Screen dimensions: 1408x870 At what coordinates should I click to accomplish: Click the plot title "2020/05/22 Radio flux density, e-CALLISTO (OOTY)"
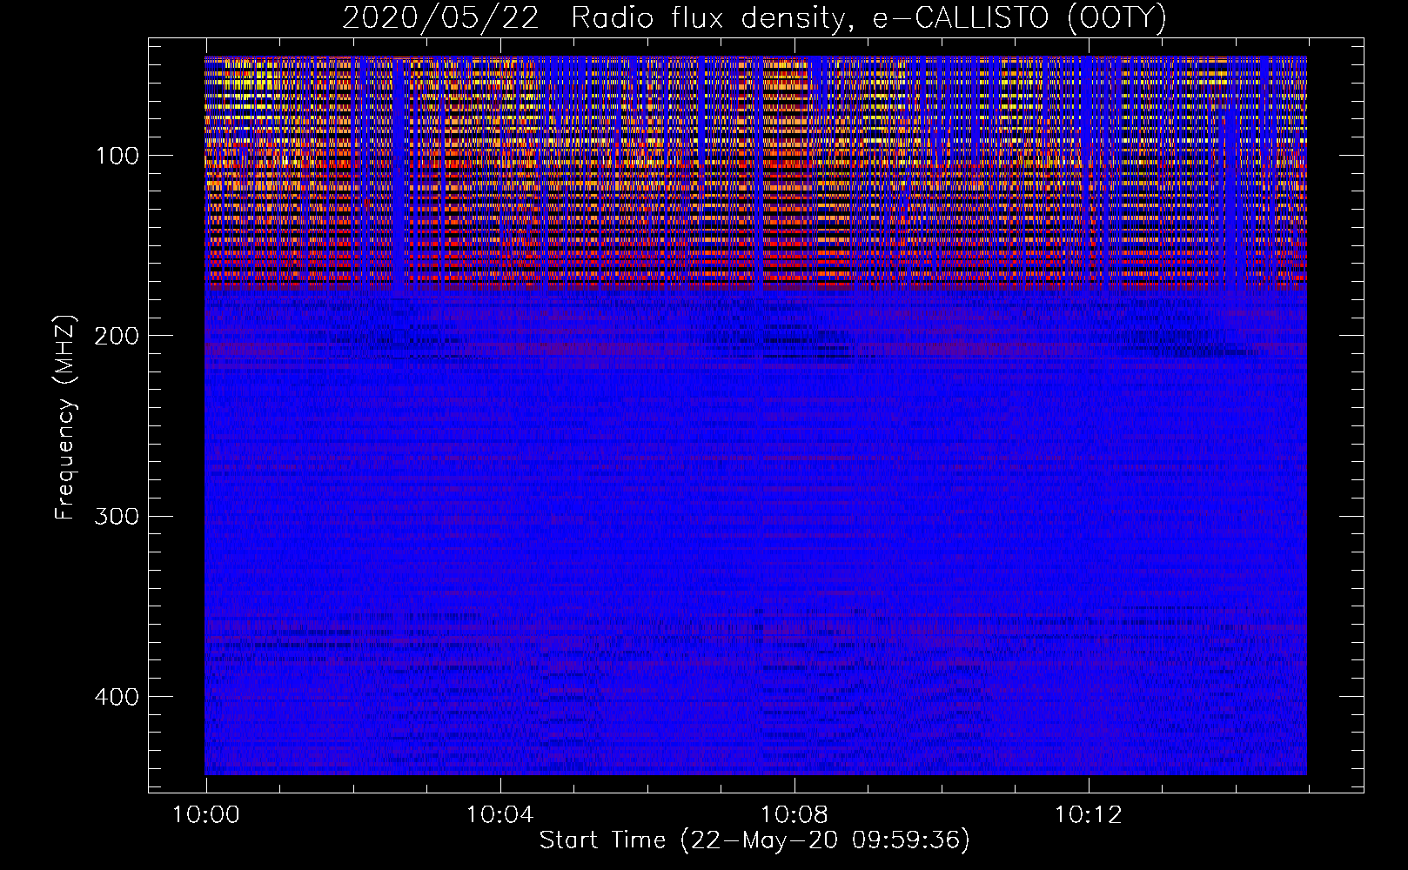[754, 18]
